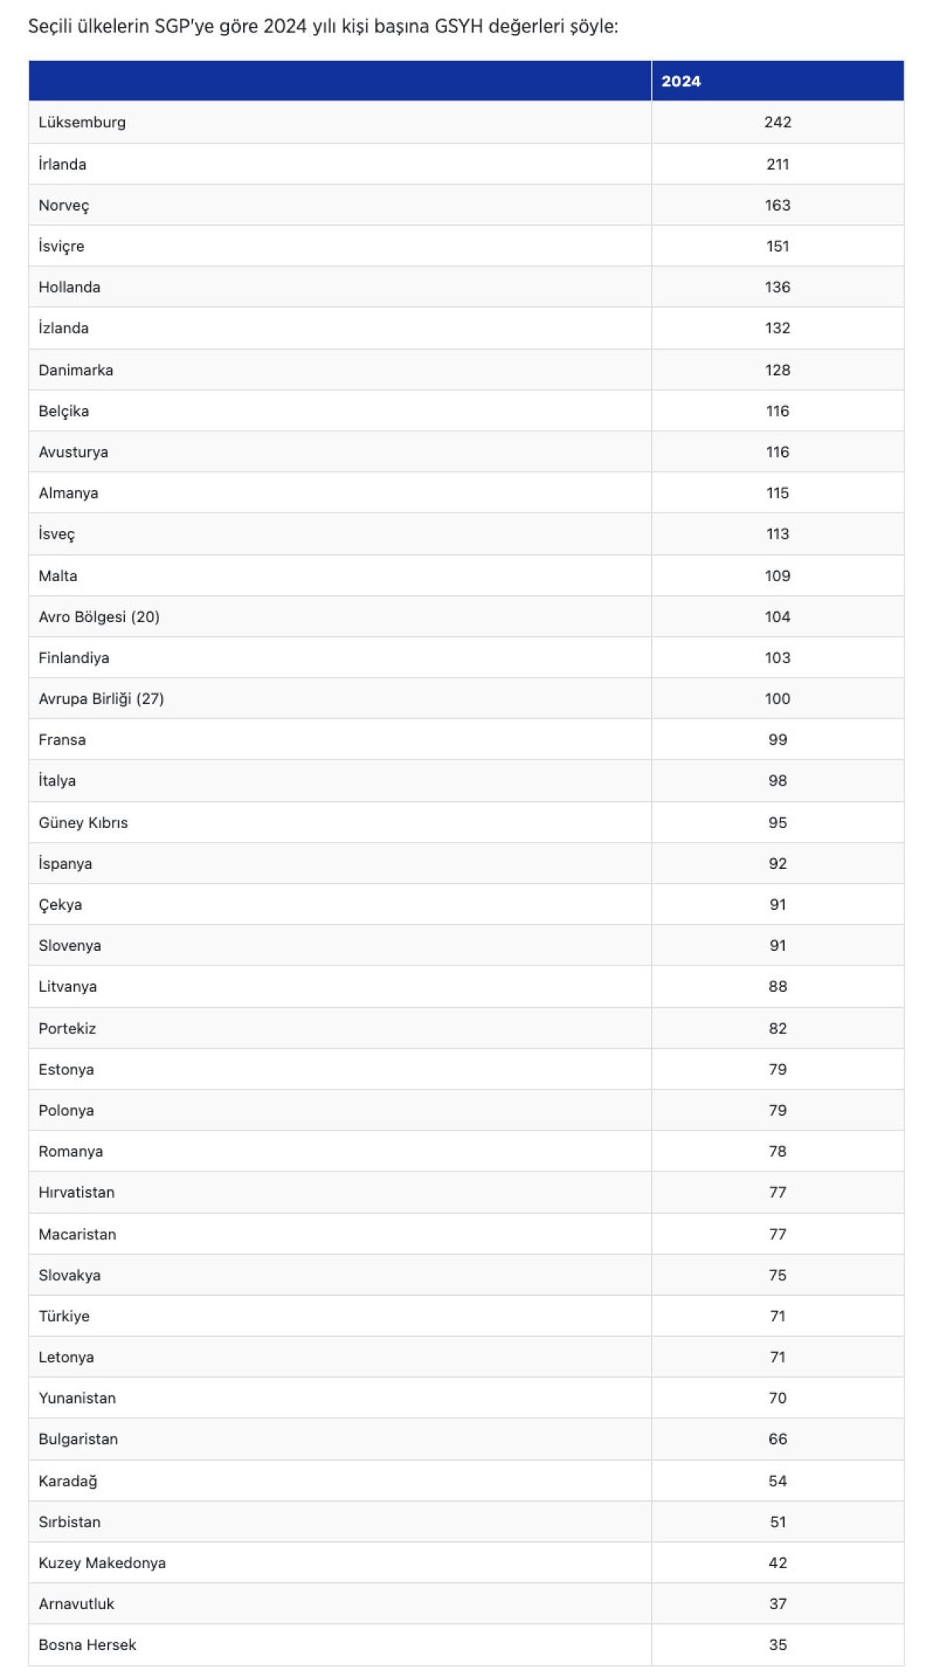Click Hollanda's value 136
926x1677 pixels.
(x=777, y=287)
